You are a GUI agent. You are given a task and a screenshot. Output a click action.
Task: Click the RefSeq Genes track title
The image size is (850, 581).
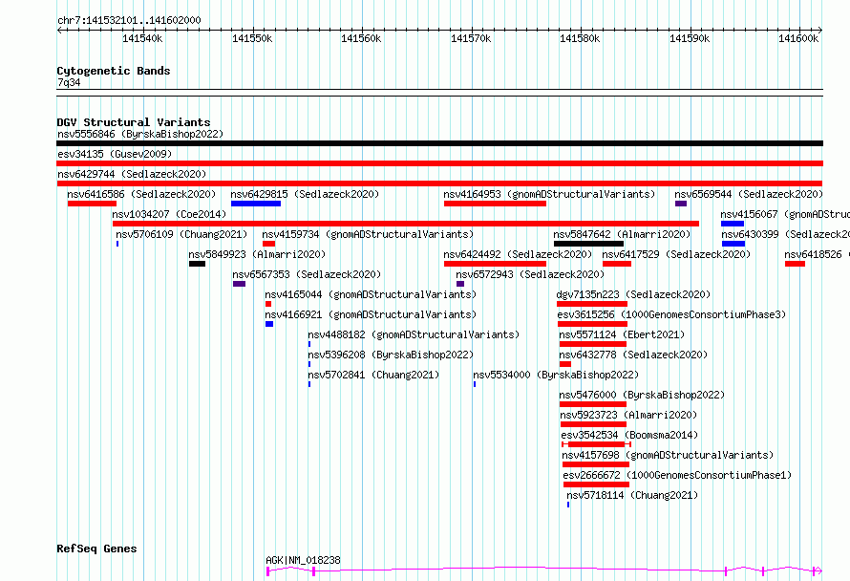click(97, 549)
